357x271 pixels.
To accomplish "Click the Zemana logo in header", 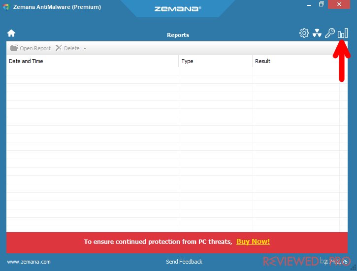I will point(178,9).
